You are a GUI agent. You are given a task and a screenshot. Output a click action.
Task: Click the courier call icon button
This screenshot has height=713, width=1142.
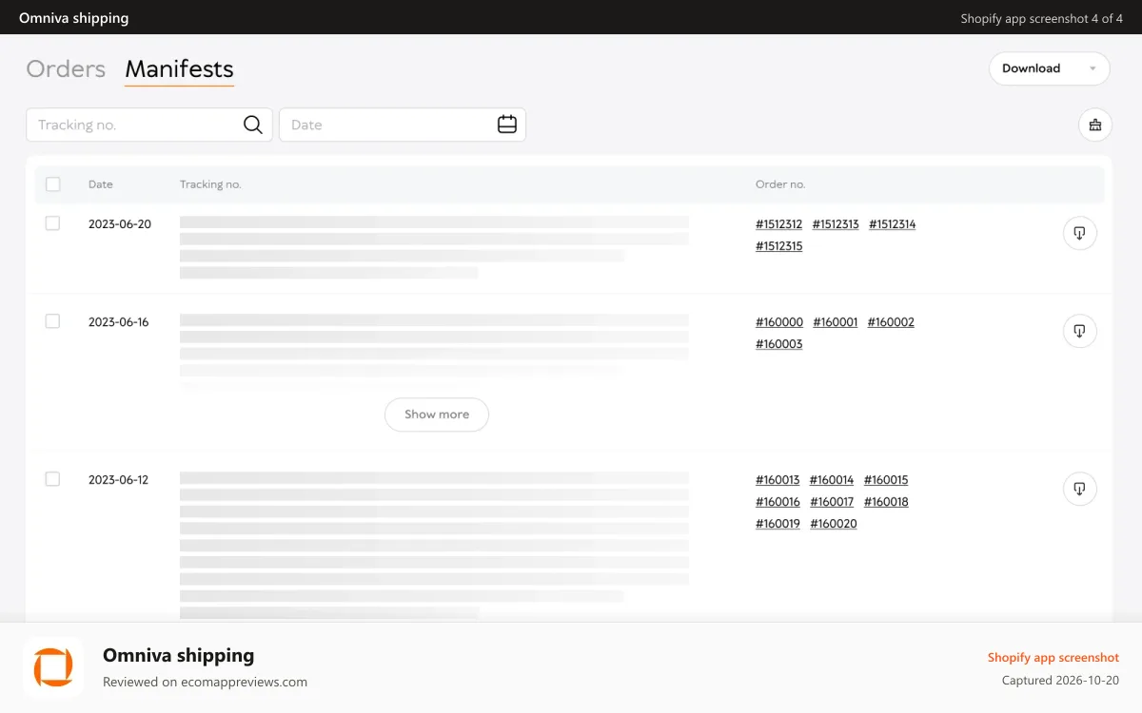coord(1094,125)
